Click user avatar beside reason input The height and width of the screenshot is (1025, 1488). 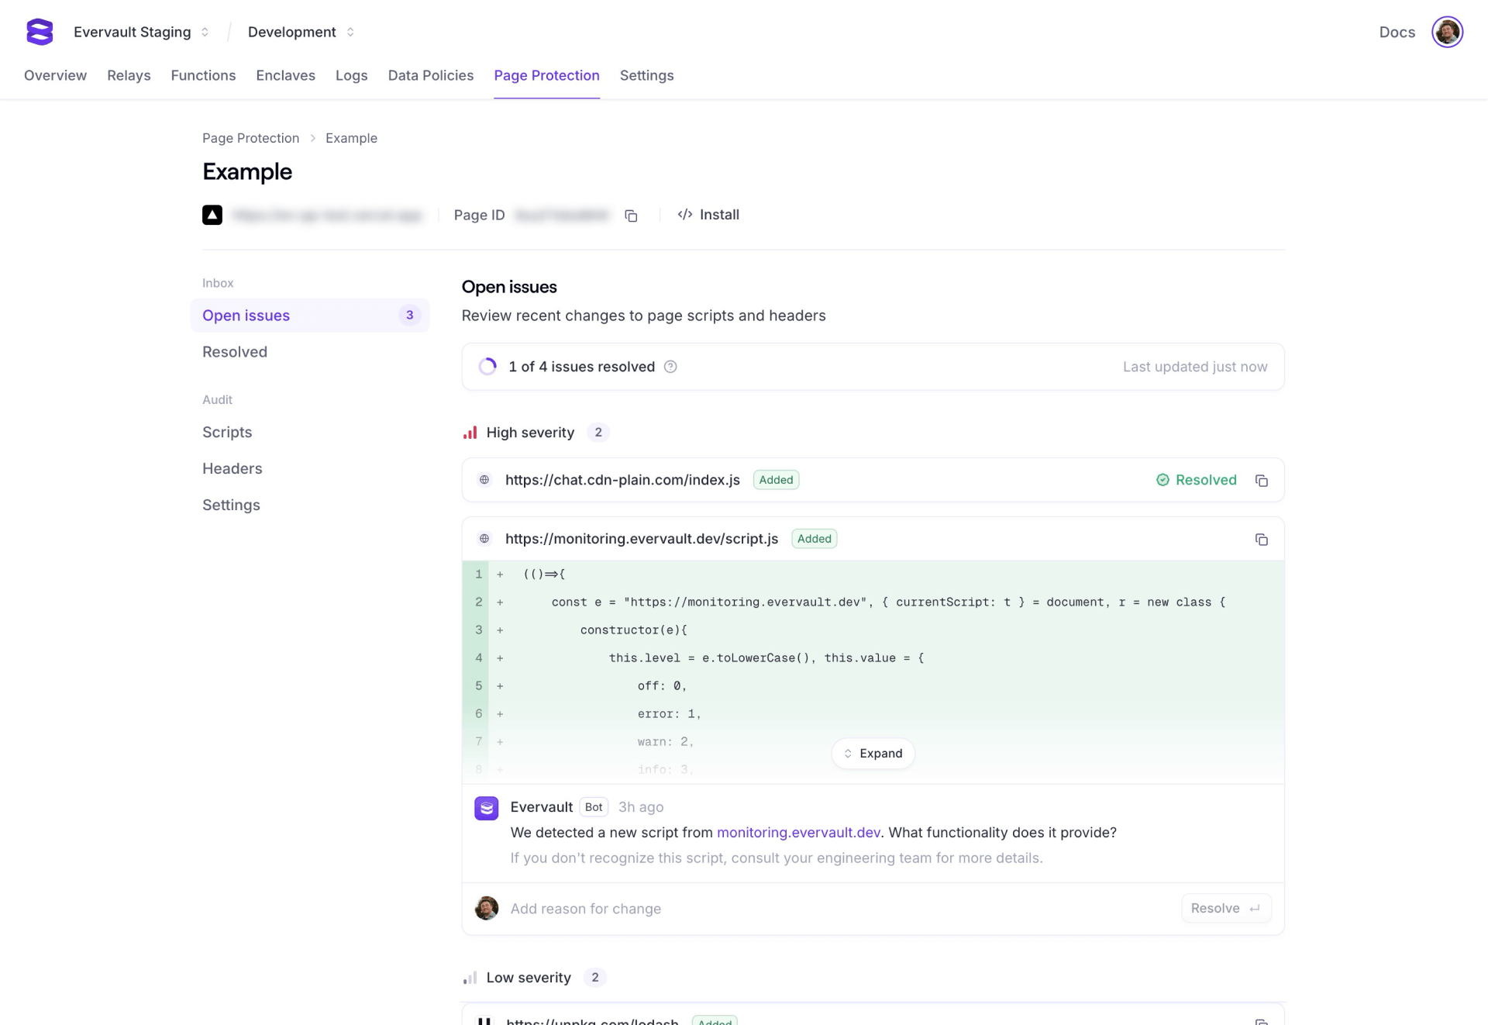tap(487, 908)
